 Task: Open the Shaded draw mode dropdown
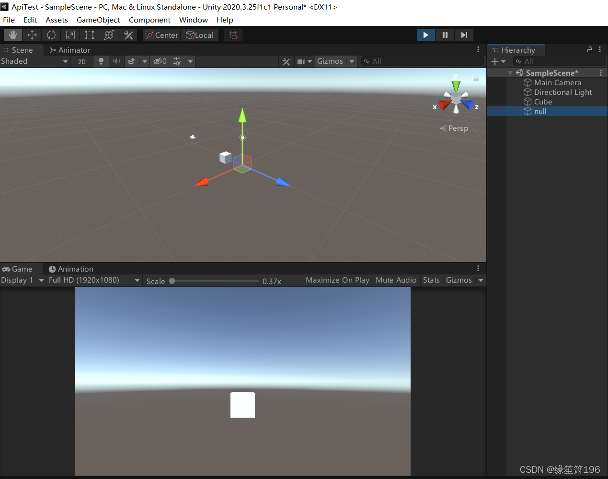coord(34,61)
